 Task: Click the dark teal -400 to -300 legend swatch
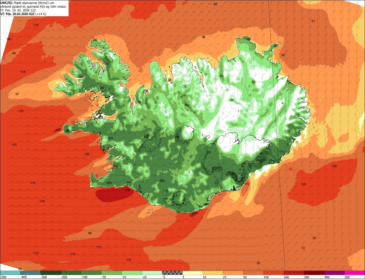pos(30,273)
